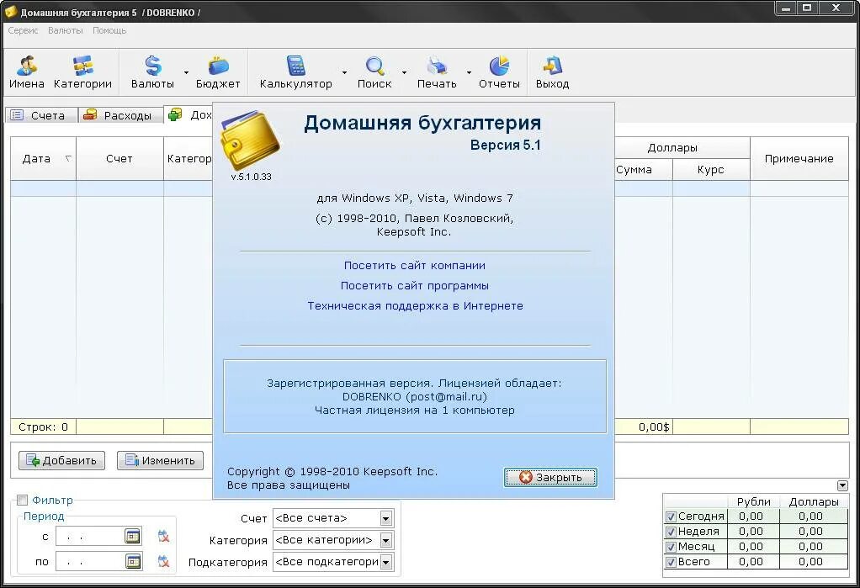This screenshot has width=860, height=588.
Task: Expand the Поиск toolbar dropdown arrow
Action: (x=404, y=72)
